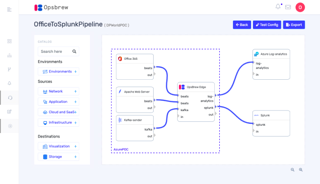
Task: Open the headset support icon in the sidebar
Action: [10, 98]
